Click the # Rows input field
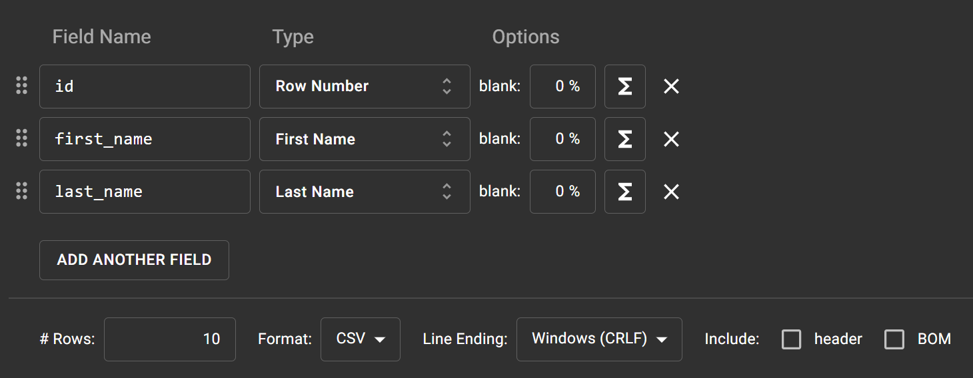The image size is (973, 378). coord(169,339)
